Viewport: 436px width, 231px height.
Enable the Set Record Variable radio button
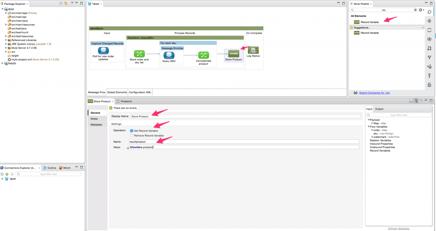pos(131,130)
